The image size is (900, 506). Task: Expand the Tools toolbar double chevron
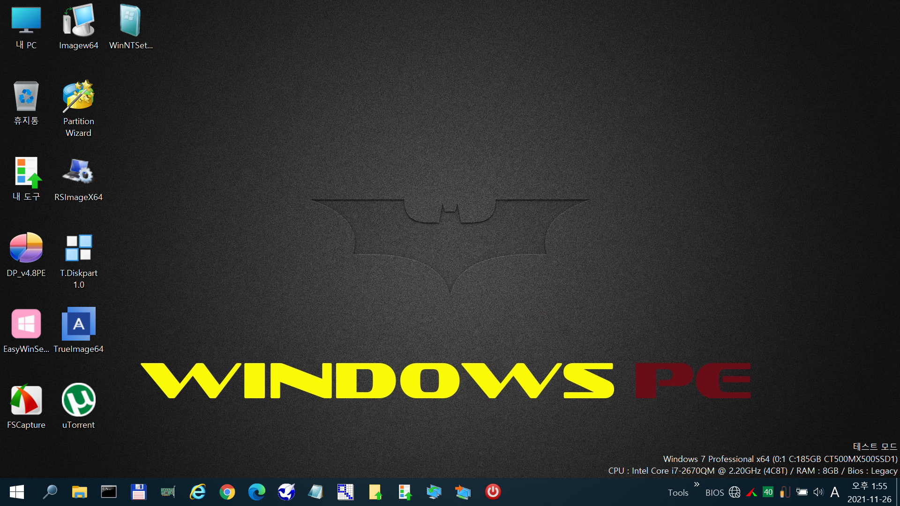[x=697, y=484]
